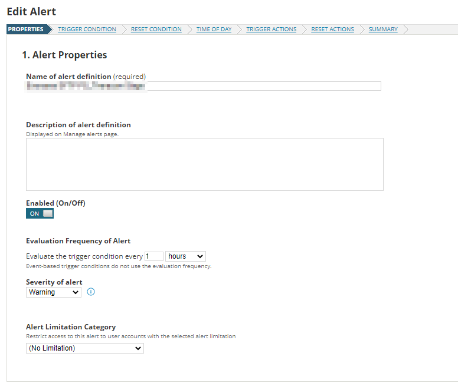This screenshot has height=383, width=458.
Task: Switch to the Time of Day tab
Action: (x=214, y=29)
